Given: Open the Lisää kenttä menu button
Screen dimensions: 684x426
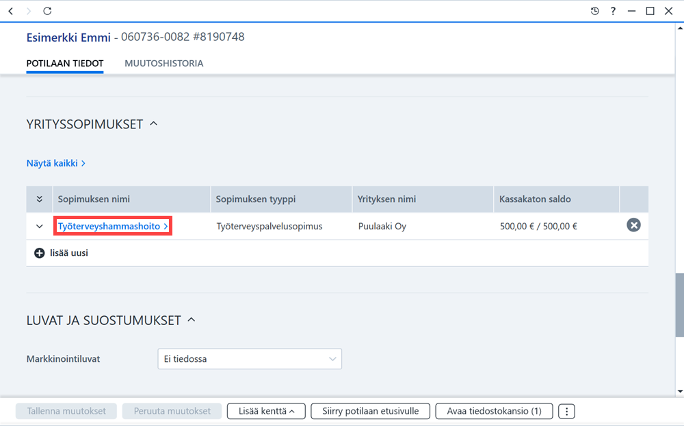Looking at the screenshot, I should pyautogui.click(x=266, y=411).
